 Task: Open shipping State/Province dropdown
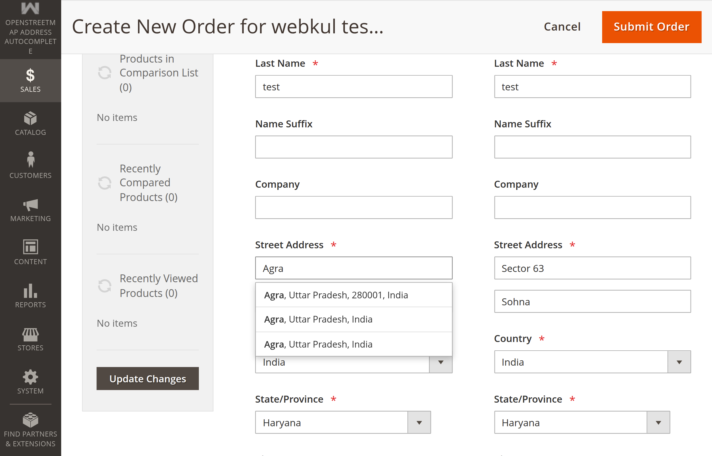tap(582, 423)
